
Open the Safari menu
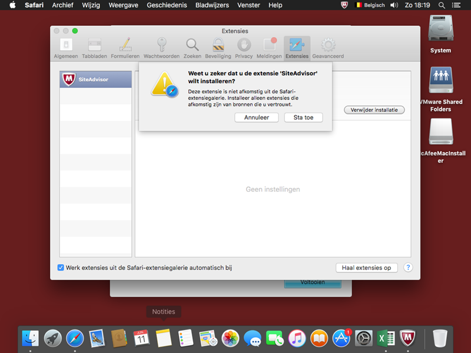click(x=34, y=5)
